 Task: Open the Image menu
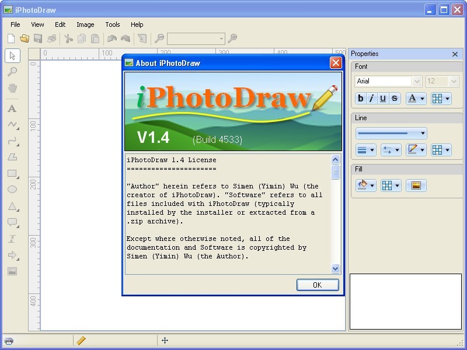tap(85, 24)
